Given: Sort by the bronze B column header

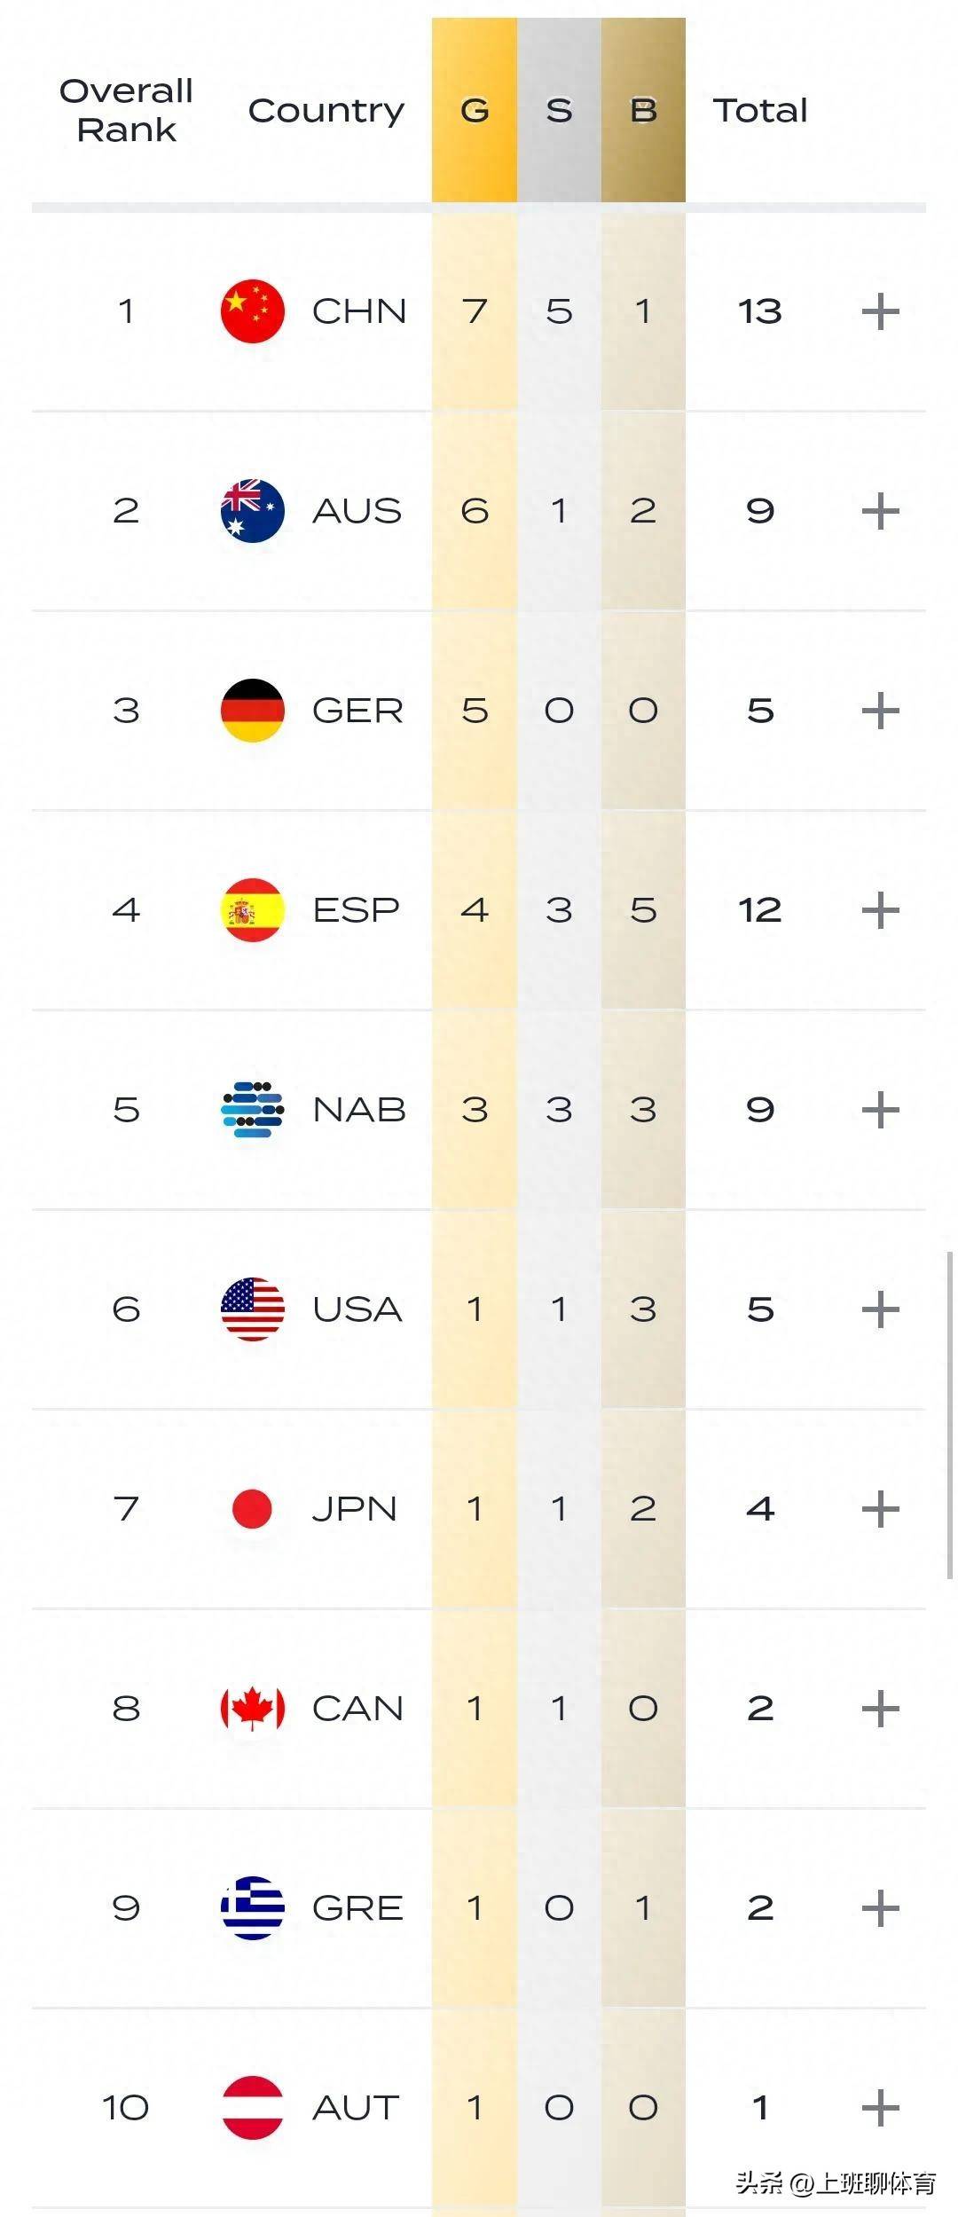Looking at the screenshot, I should tap(643, 110).
